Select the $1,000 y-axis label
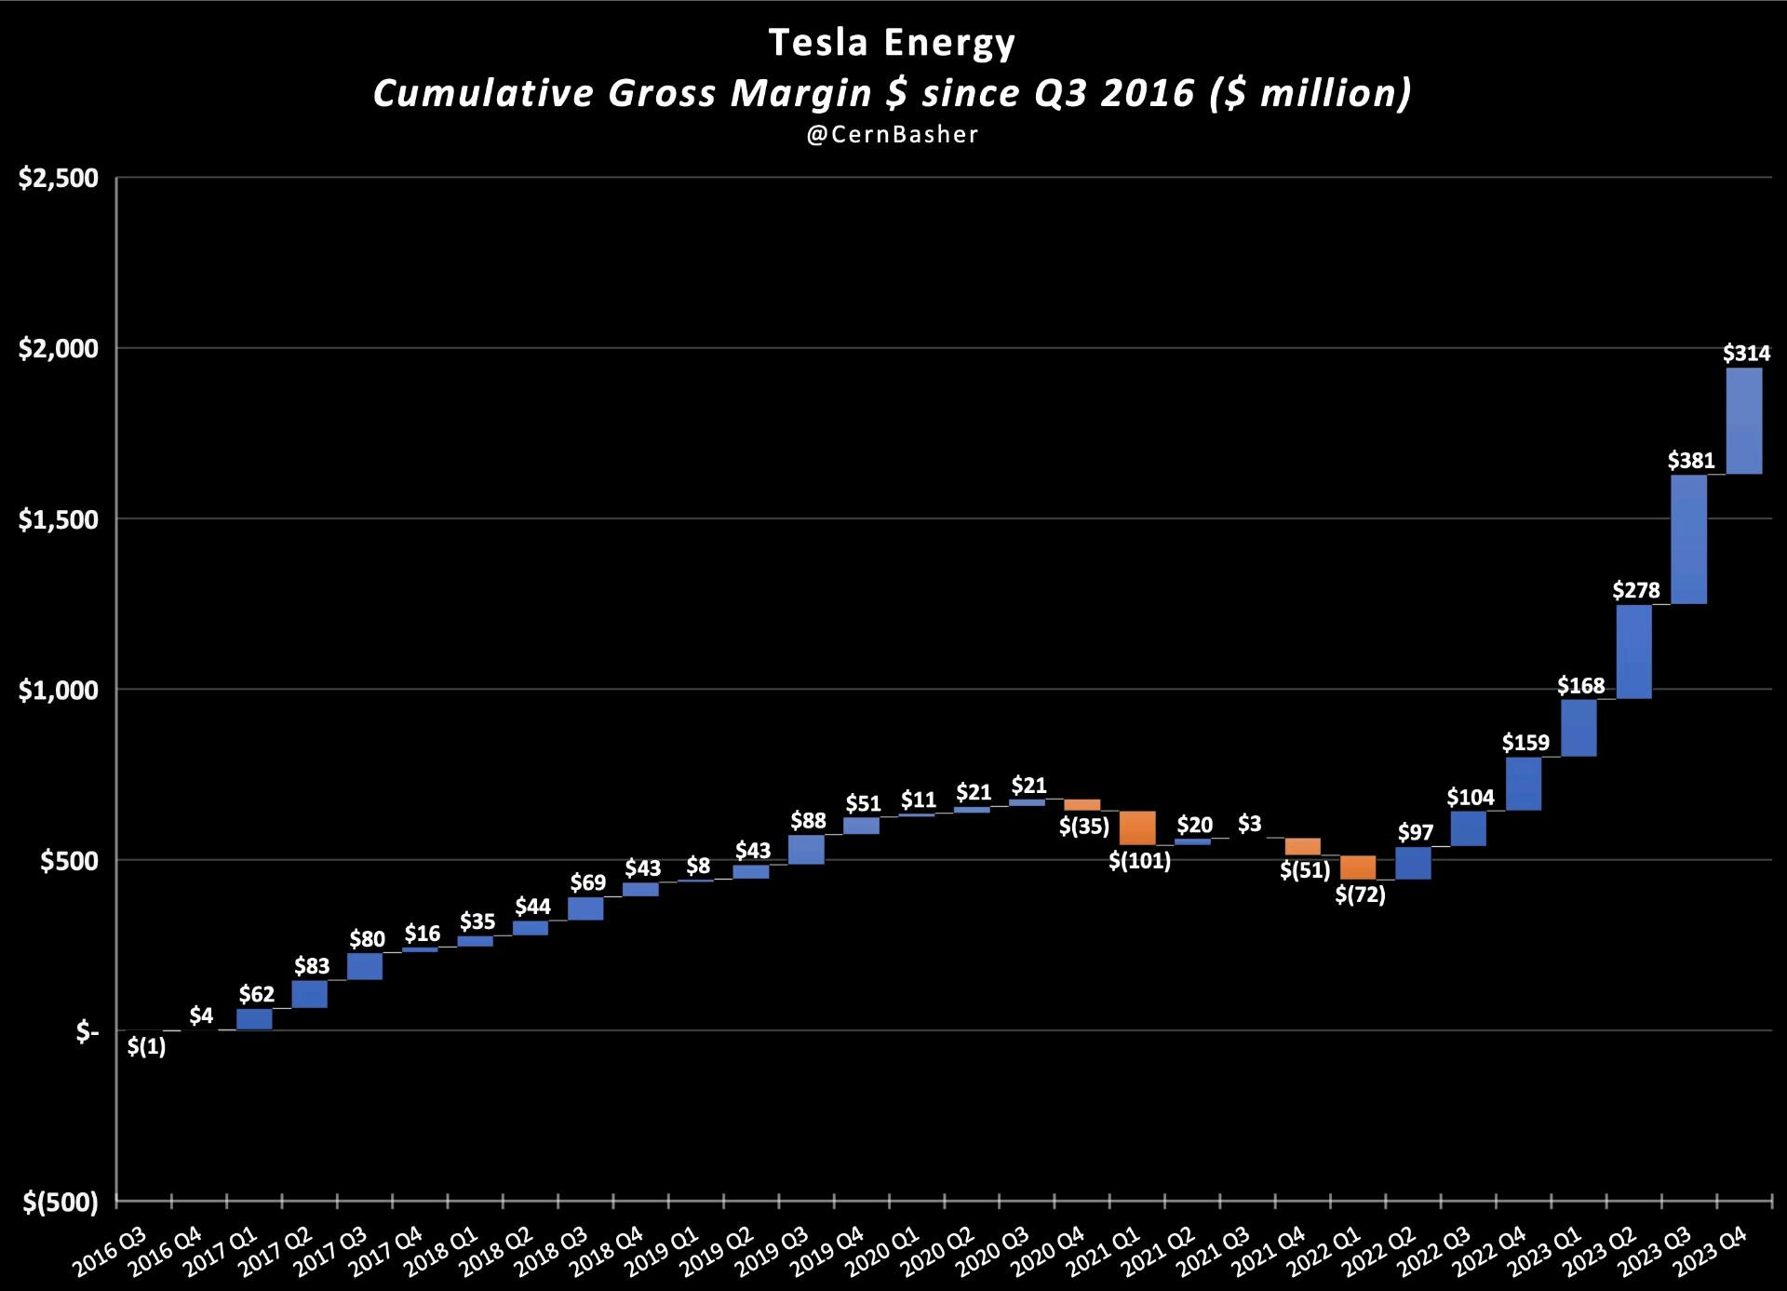 (x=59, y=690)
